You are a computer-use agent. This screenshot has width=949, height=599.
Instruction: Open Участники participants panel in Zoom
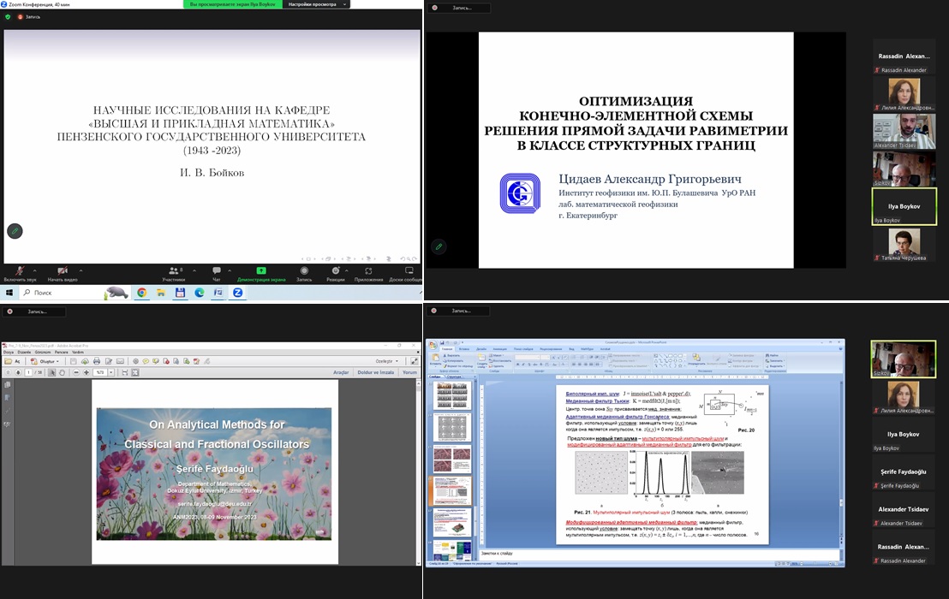(x=174, y=272)
